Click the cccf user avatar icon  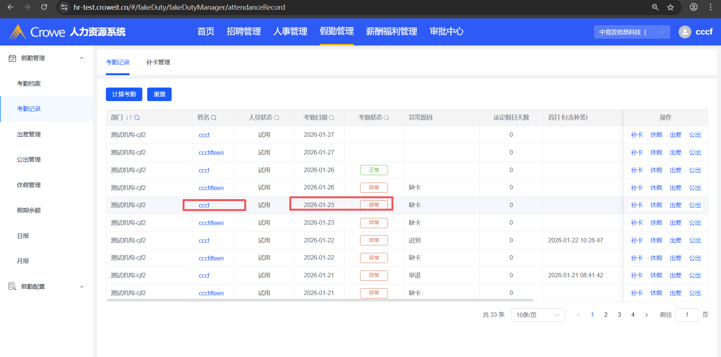pos(685,32)
